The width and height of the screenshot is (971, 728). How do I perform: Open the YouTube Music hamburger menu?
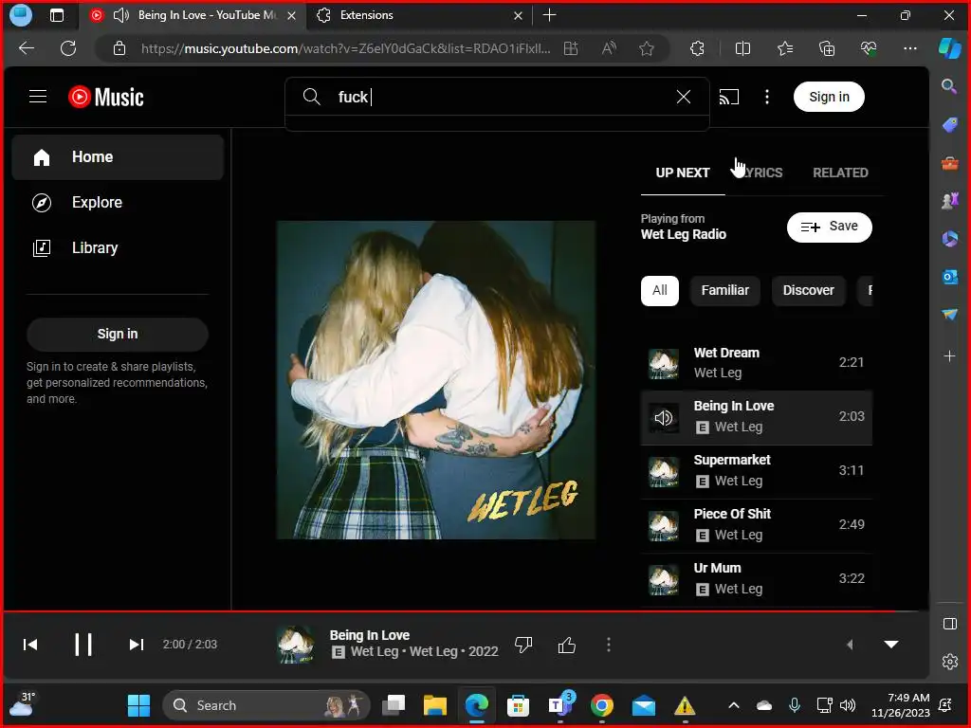coord(38,97)
